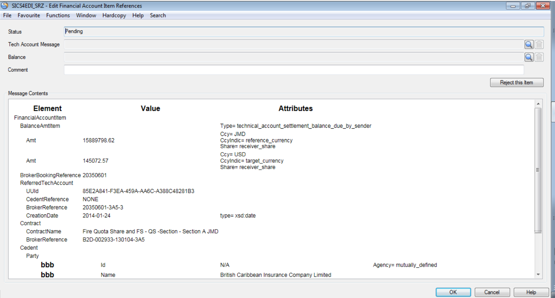Click trash icon beside Balance field
This screenshot has width=555, height=298.
tap(539, 57)
